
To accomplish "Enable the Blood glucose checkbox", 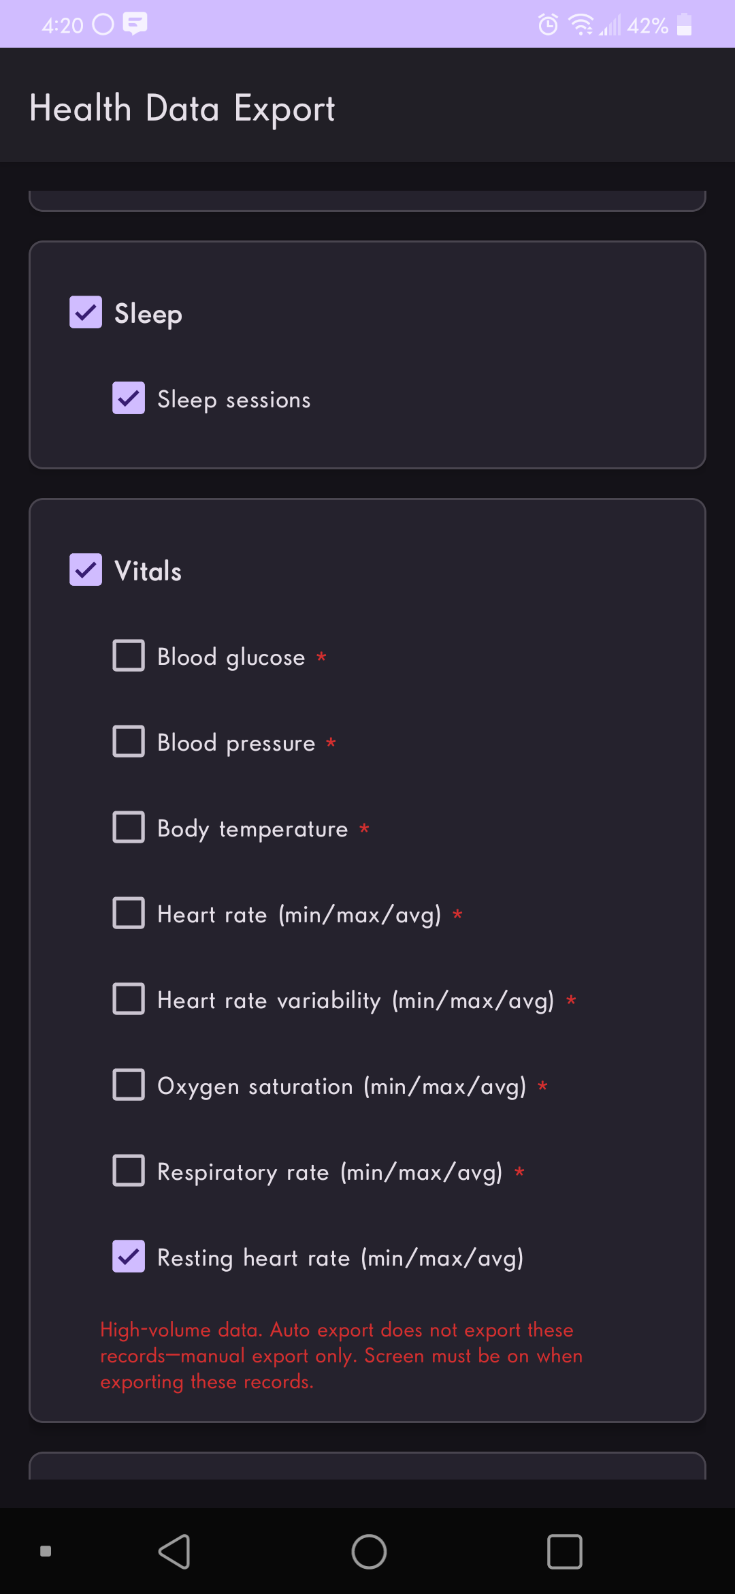I will pos(129,656).
